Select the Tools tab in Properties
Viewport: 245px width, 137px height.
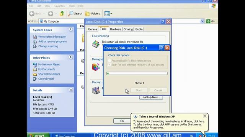pos(103,29)
